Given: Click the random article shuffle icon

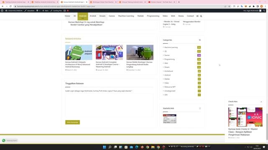Looking at the screenshot, I should [x=197, y=16].
